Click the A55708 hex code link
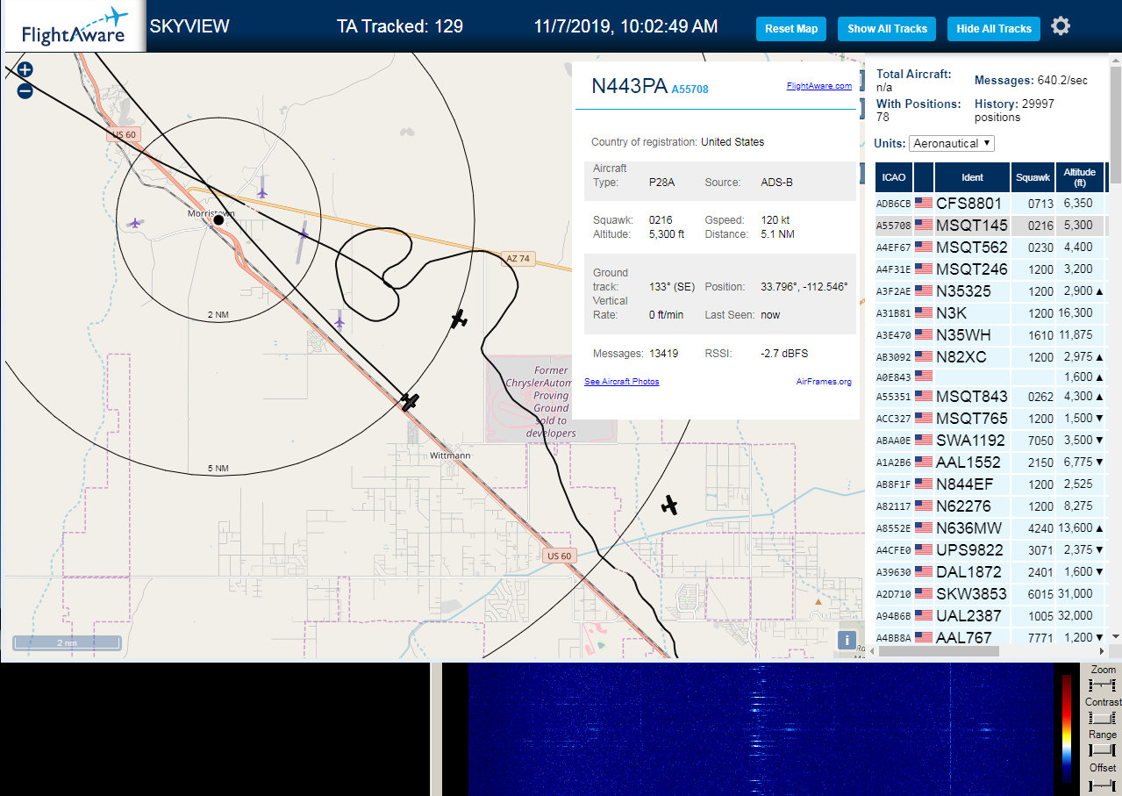This screenshot has height=796, width=1122. pyautogui.click(x=690, y=90)
